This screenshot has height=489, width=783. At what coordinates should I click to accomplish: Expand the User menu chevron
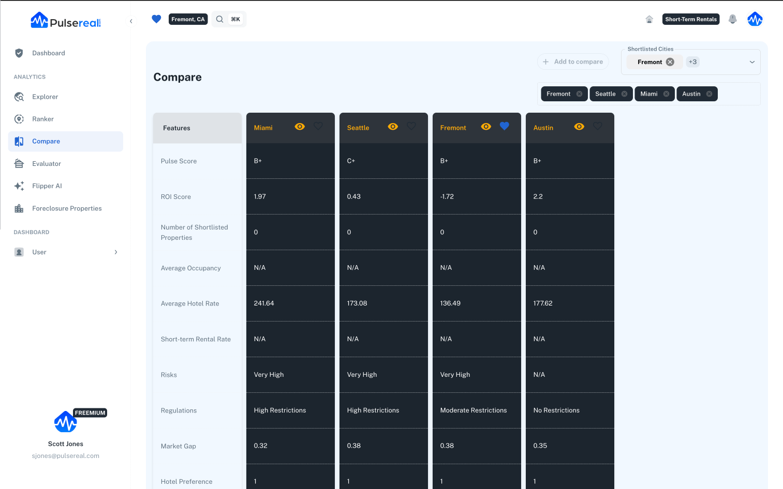click(115, 252)
